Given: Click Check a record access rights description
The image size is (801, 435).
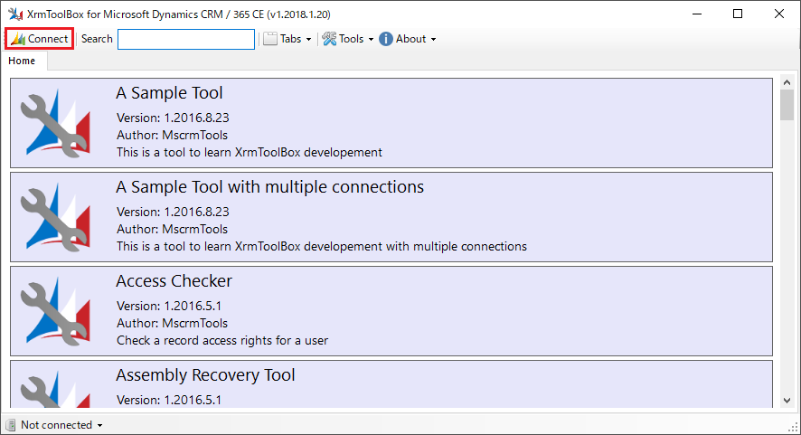Looking at the screenshot, I should pyautogui.click(x=222, y=340).
